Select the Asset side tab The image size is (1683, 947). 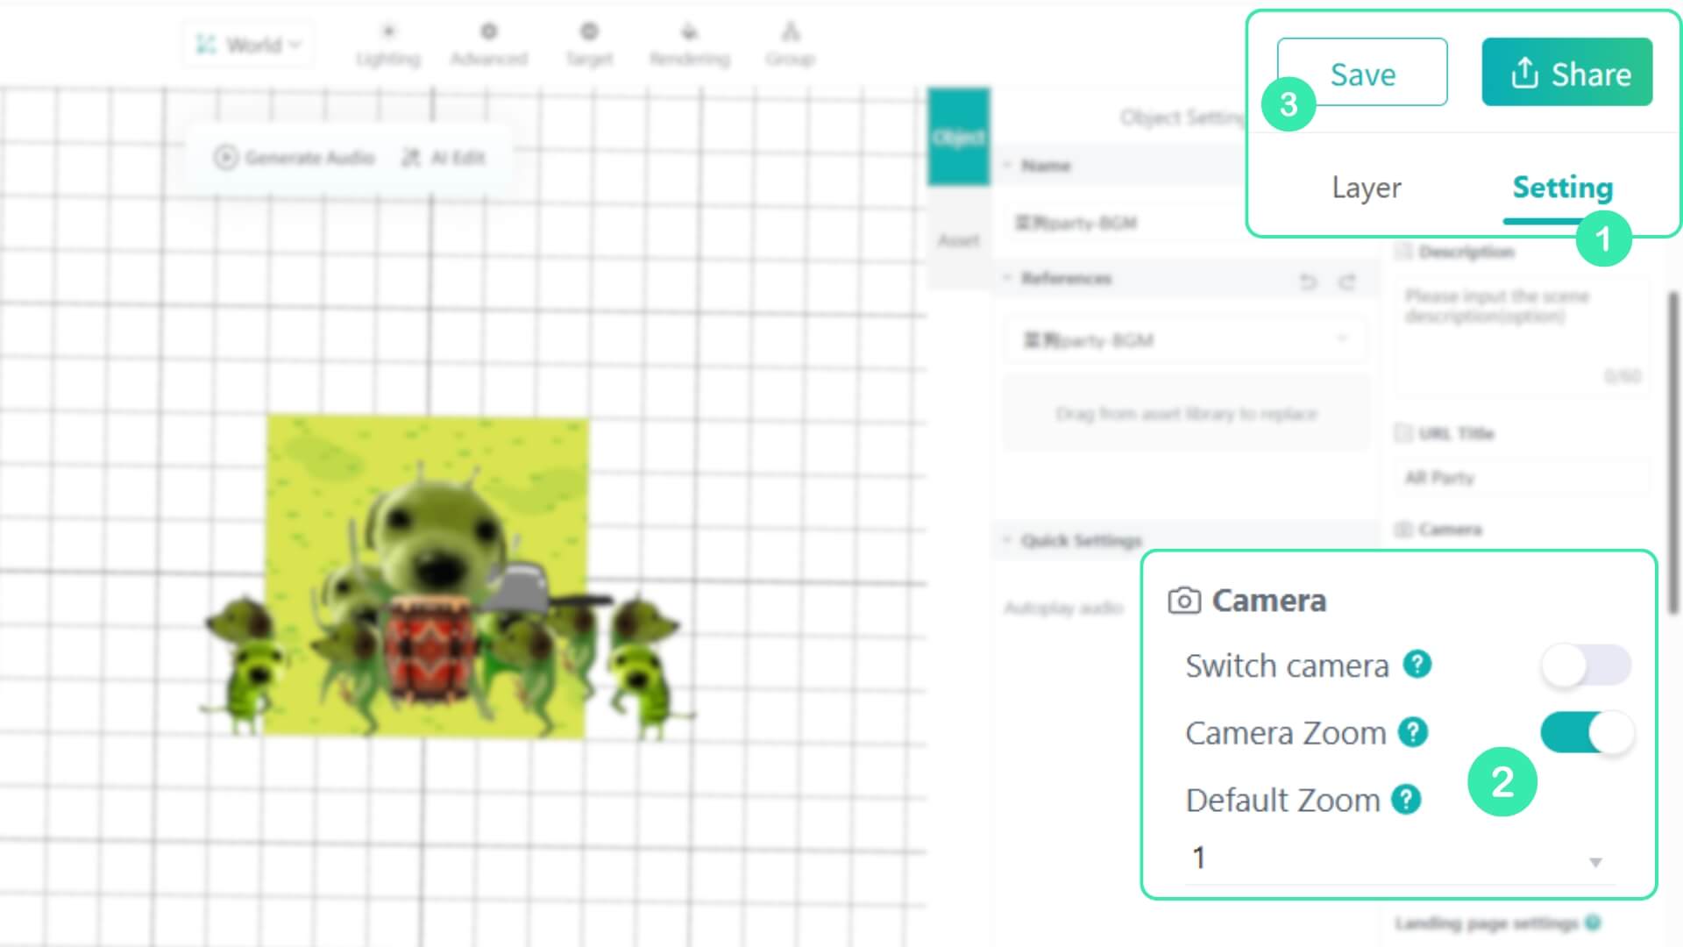(x=958, y=239)
